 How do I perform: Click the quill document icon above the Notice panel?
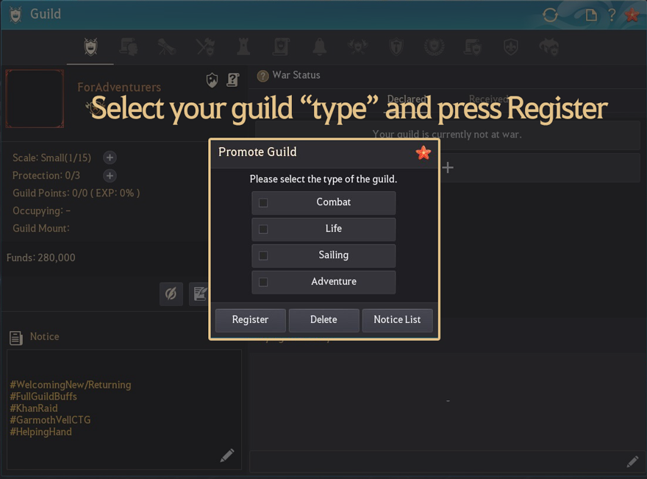pyautogui.click(x=199, y=294)
